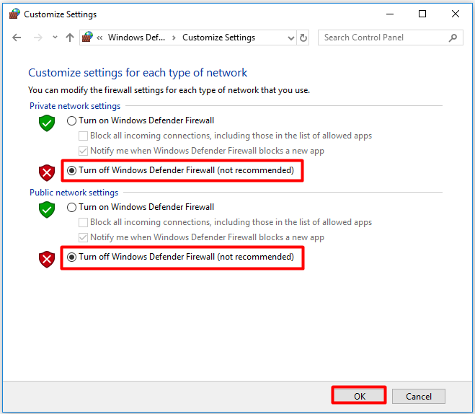Click the firewall icon in address bar

(88, 38)
